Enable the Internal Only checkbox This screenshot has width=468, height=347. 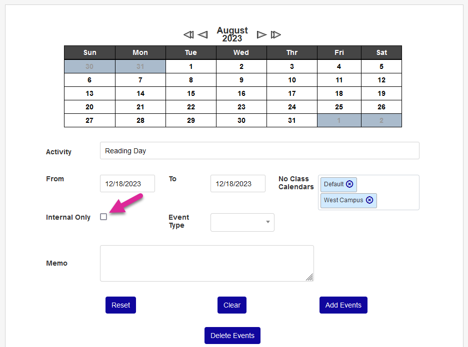point(103,217)
